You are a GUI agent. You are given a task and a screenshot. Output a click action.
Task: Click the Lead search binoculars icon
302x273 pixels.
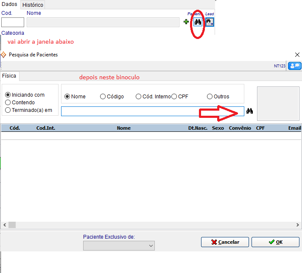210,22
